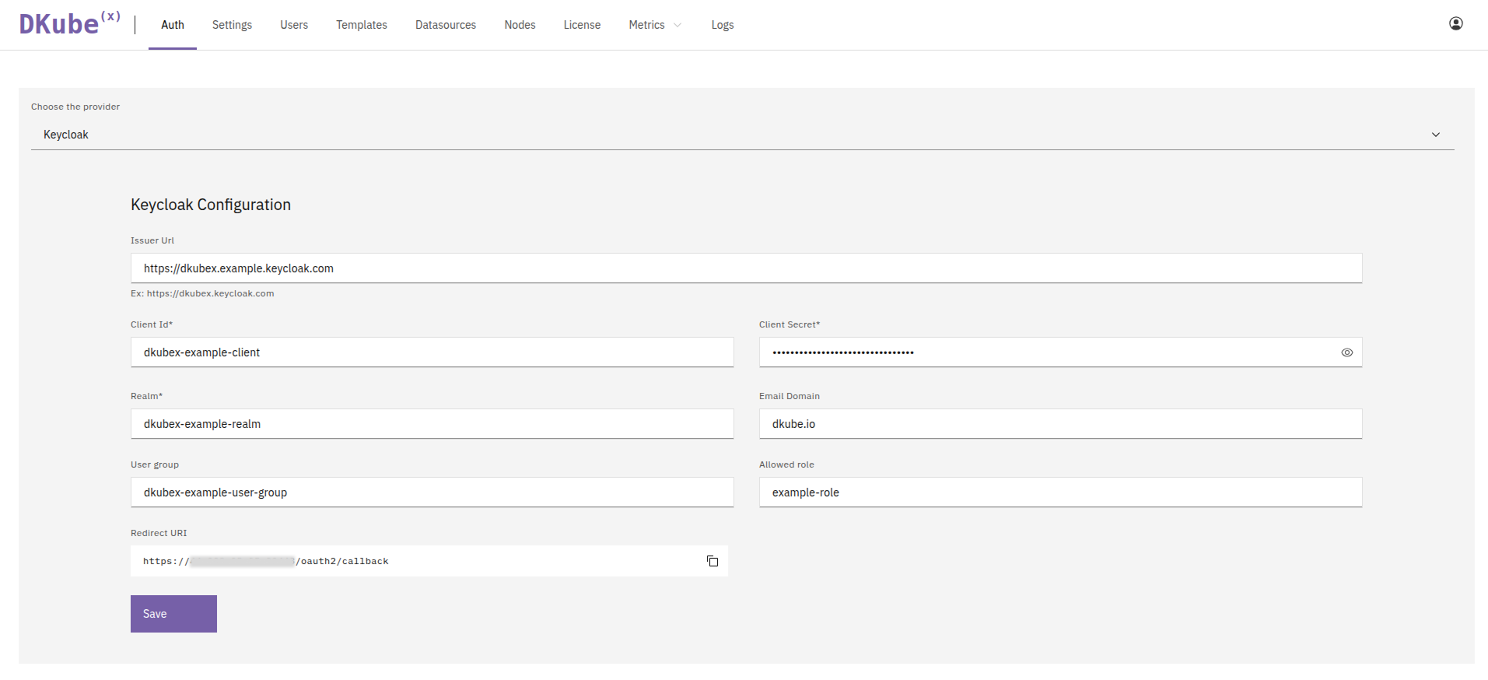This screenshot has width=1488, height=680.
Task: Click the Email Domain input field
Action: click(1059, 424)
